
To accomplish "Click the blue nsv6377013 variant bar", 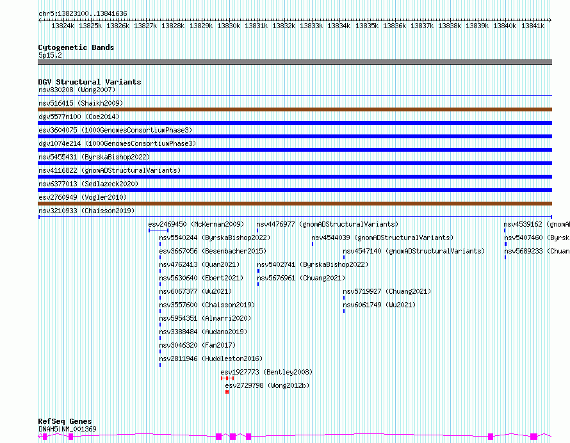I will click(x=295, y=190).
